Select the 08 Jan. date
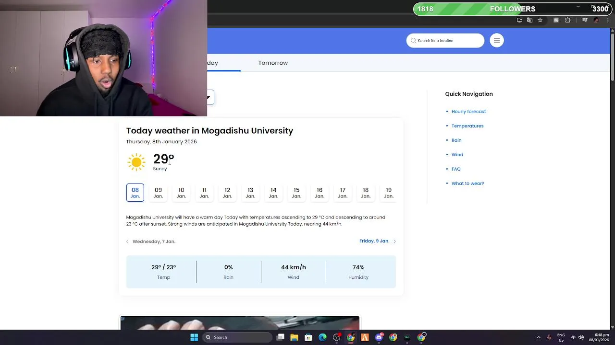This screenshot has height=345, width=615. point(135,193)
